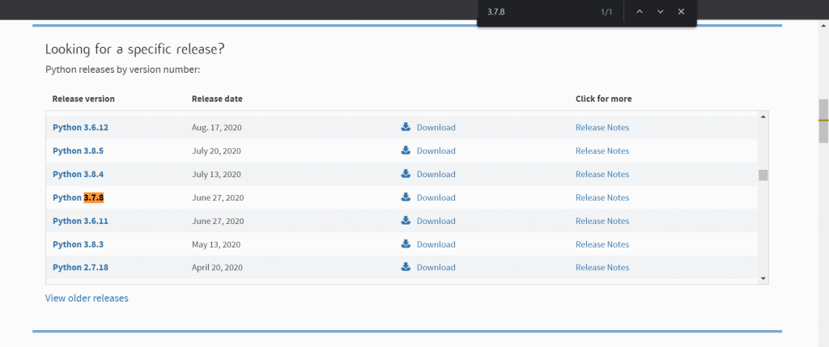Screen dimensions: 829x347
Task: Open Python 3.6.11 release page
Action: tap(80, 221)
